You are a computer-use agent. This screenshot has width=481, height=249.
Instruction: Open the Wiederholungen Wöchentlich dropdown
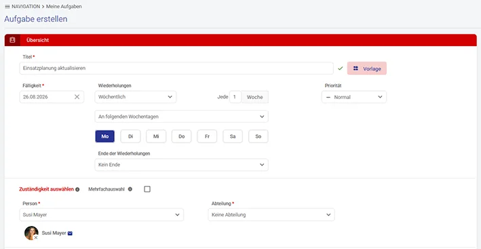coord(136,97)
